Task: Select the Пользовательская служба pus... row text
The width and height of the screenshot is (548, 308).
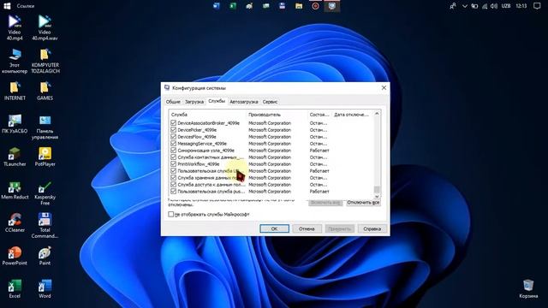Action: [211, 192]
